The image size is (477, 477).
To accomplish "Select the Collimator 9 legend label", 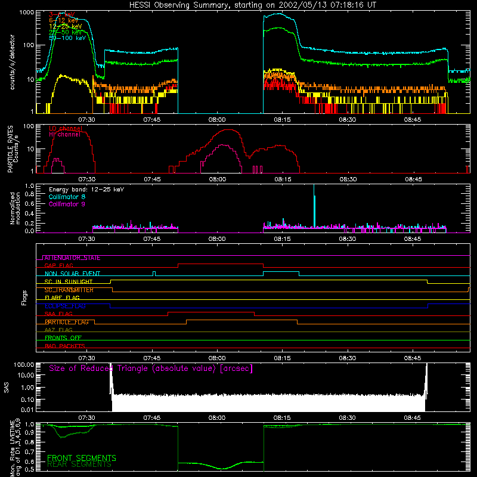I will click(67, 204).
